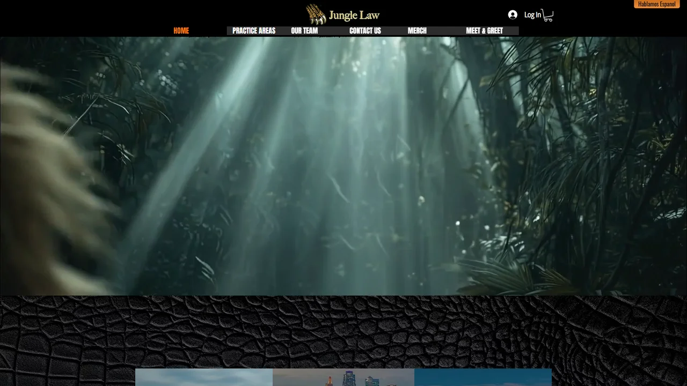Screen dimensions: 687x386
Task: Click the Jungle Law claw logo icon
Action: point(316,14)
